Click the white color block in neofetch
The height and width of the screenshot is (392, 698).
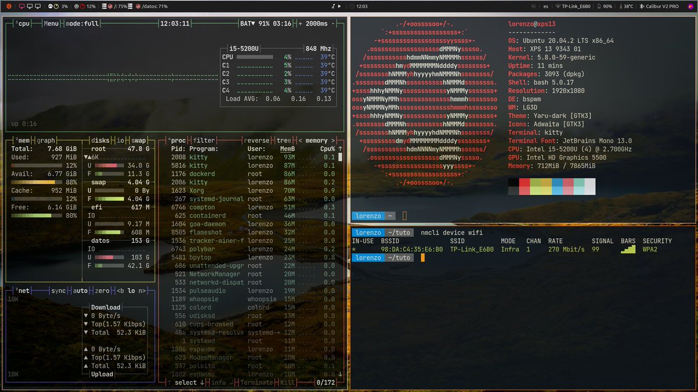coord(590,186)
